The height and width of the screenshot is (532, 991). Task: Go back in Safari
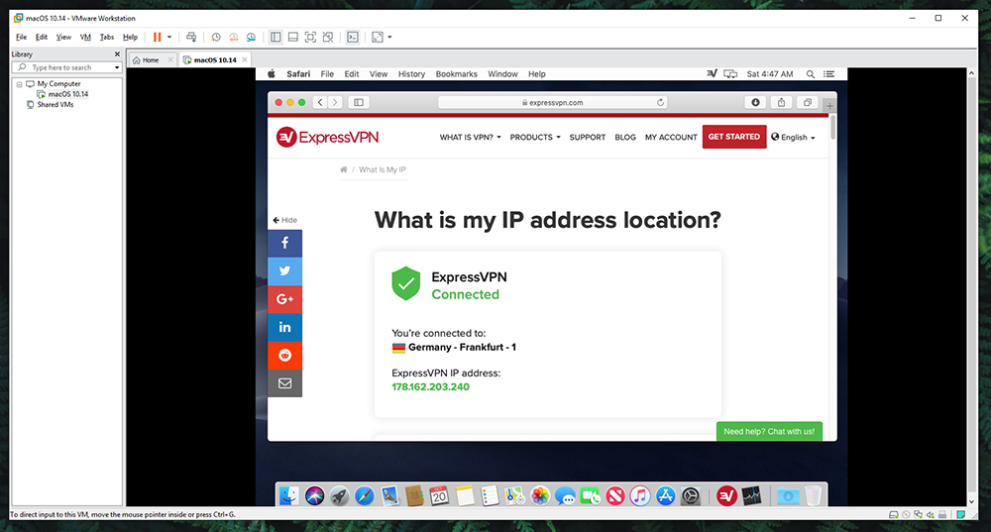[x=320, y=102]
